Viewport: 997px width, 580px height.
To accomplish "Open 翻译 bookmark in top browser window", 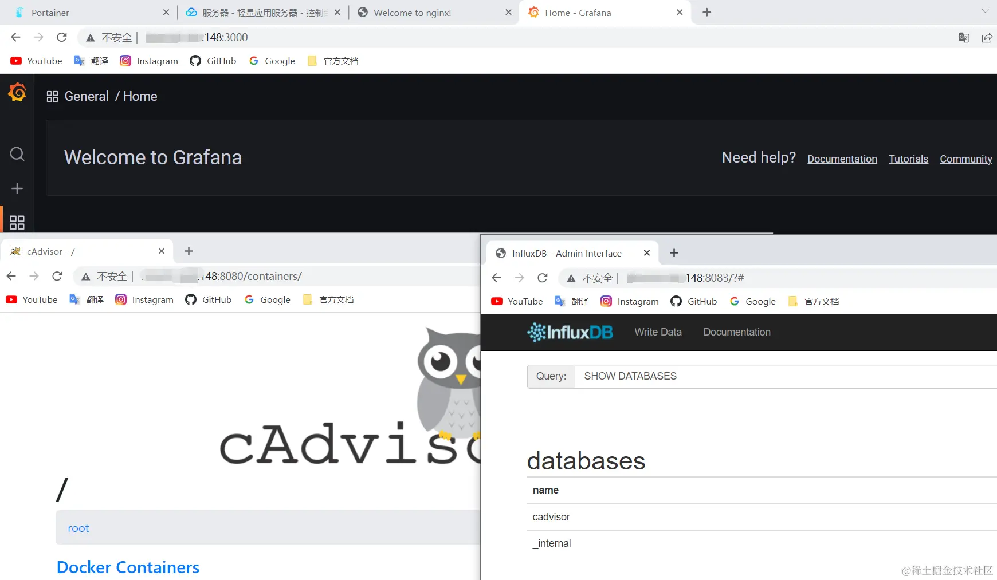I will pyautogui.click(x=91, y=61).
